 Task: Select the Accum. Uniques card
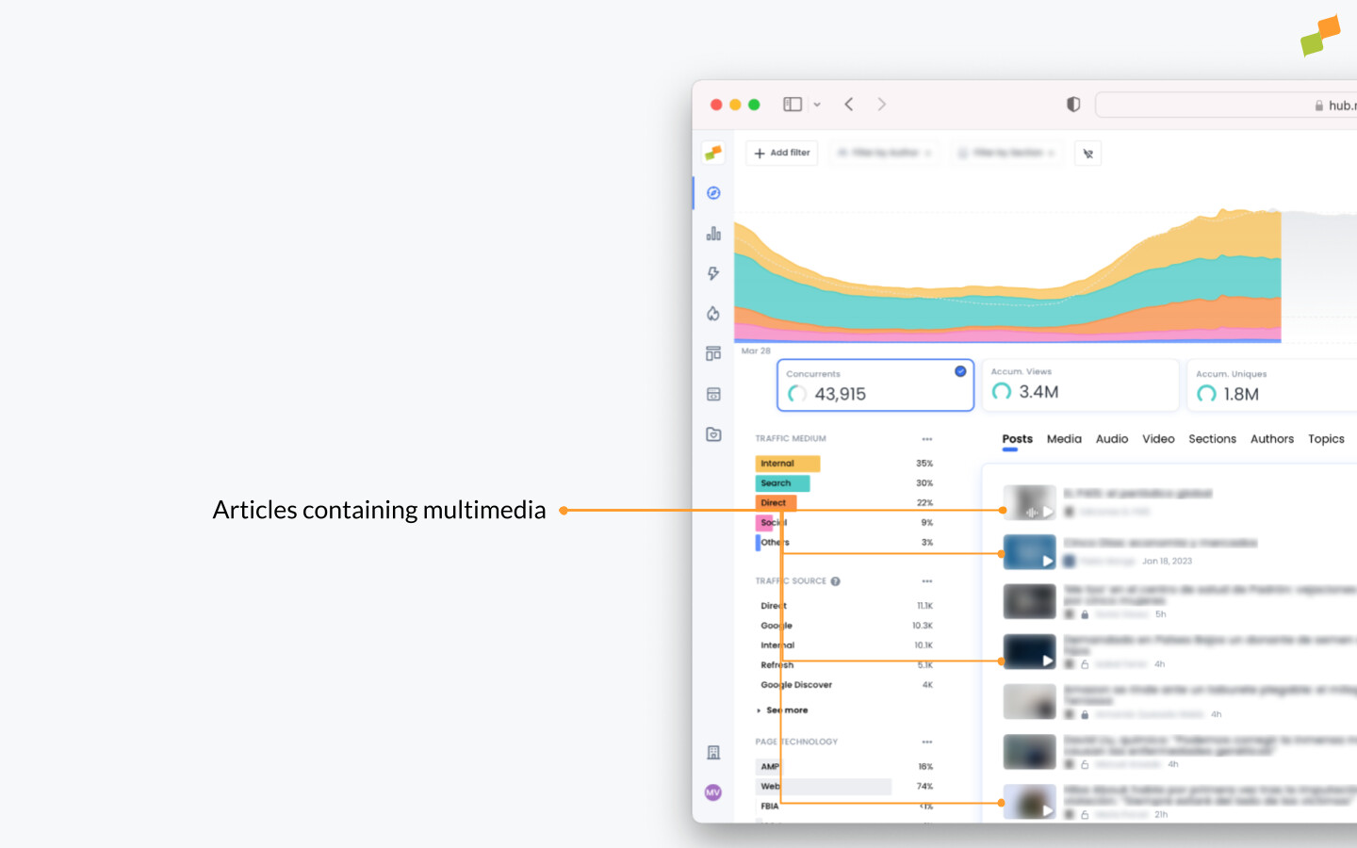[1271, 384]
